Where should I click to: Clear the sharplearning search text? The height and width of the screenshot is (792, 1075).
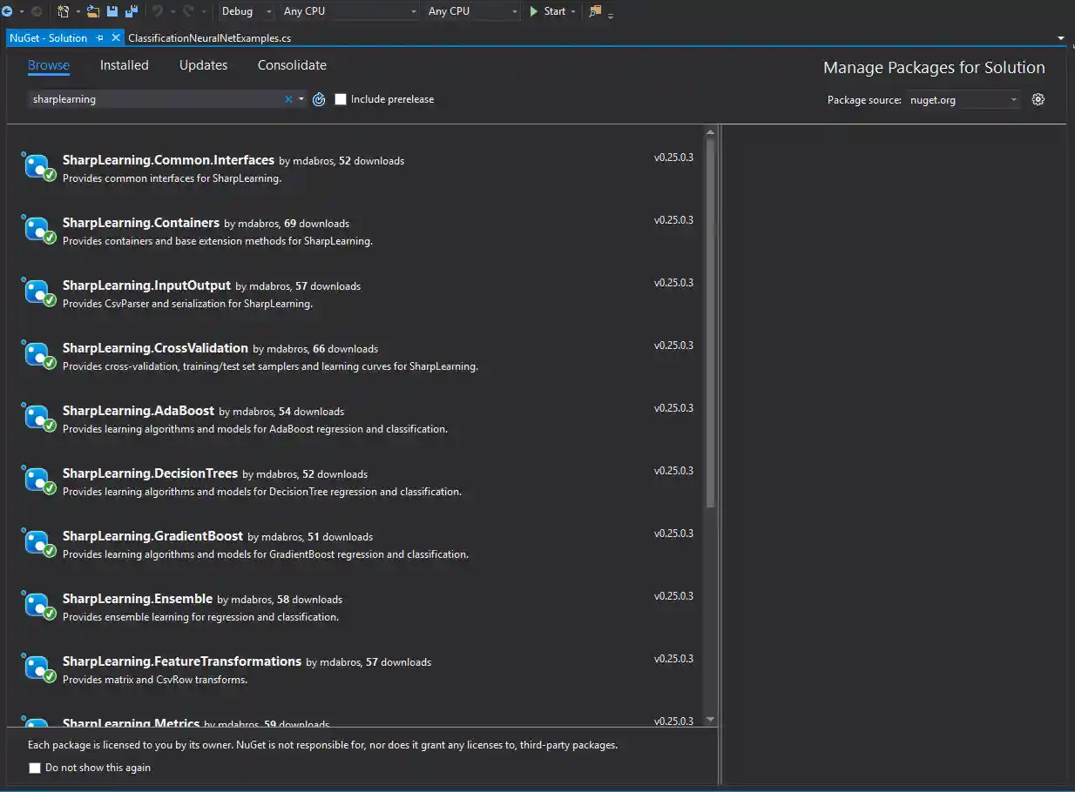pos(288,99)
